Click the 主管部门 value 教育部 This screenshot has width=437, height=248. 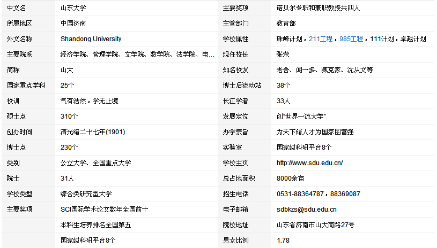(286, 24)
